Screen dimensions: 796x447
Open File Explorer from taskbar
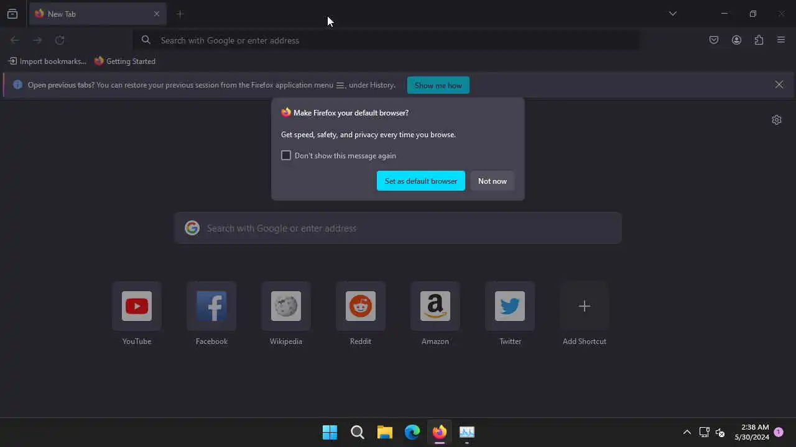click(x=385, y=432)
